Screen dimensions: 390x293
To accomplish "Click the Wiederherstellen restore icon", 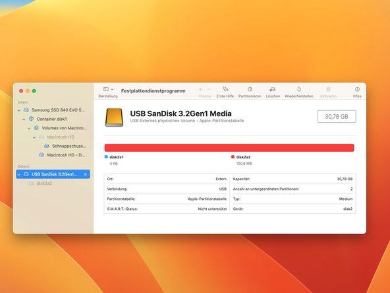I will [299, 89].
